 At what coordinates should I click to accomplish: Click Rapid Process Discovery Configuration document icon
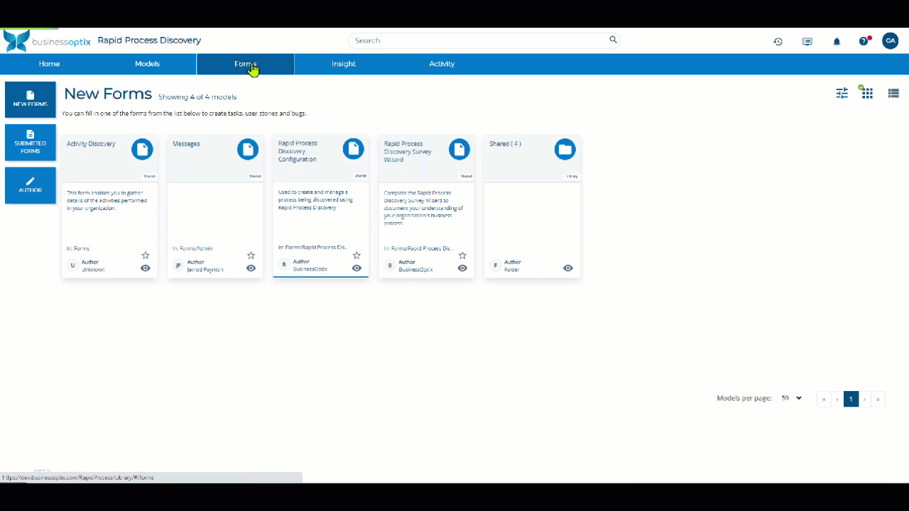[354, 148]
